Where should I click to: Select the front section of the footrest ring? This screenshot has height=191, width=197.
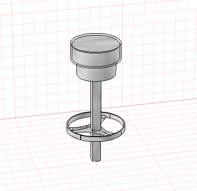[x=95, y=139]
